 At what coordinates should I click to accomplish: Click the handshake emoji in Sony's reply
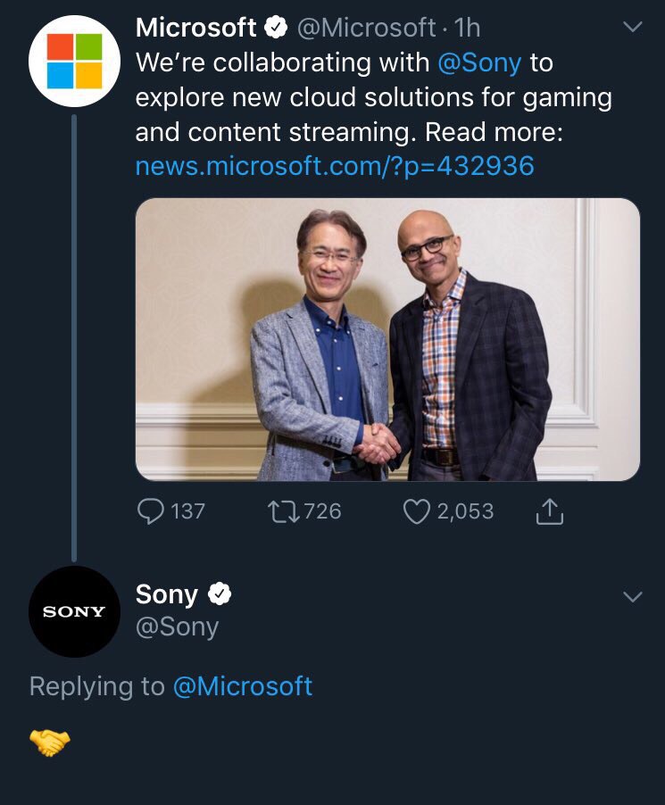pyautogui.click(x=50, y=742)
